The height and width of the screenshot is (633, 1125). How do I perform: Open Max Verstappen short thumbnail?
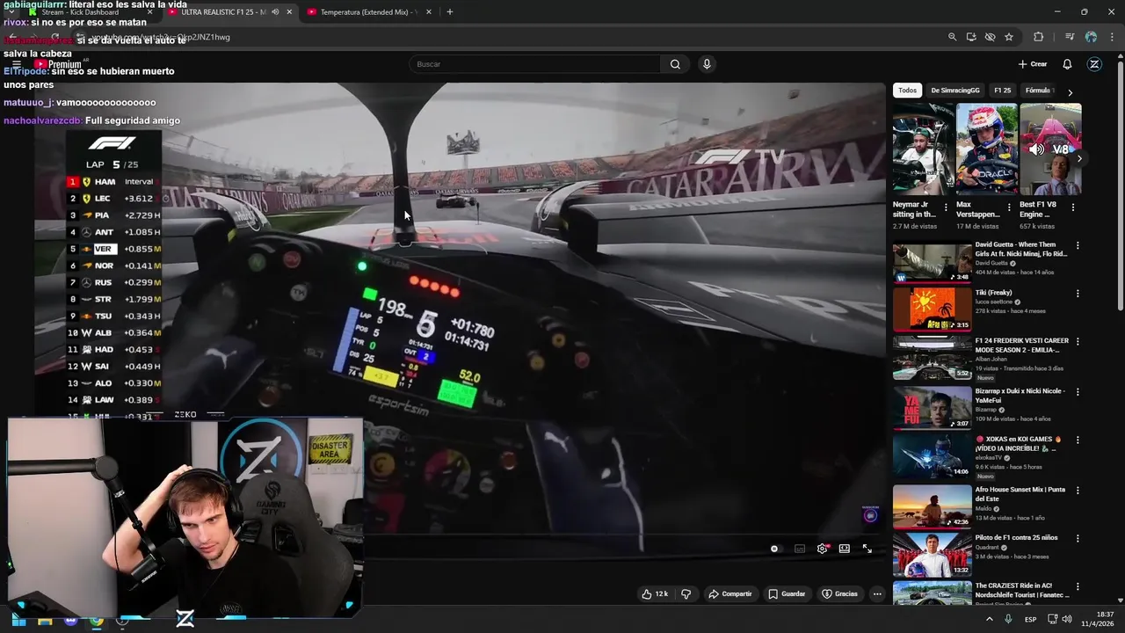[986, 149]
